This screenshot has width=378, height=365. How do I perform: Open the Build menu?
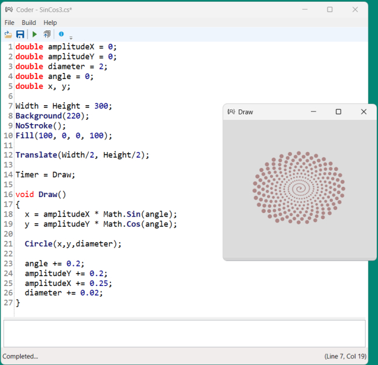[x=29, y=23]
